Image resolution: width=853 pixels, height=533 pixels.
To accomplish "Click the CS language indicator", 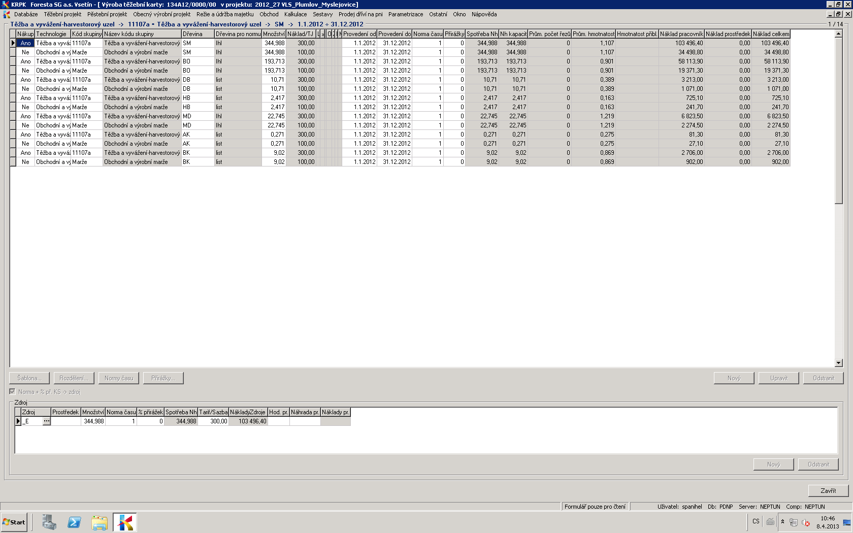I will pos(756,521).
